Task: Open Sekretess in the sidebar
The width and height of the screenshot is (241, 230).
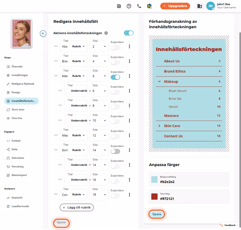Action: click(x=18, y=158)
